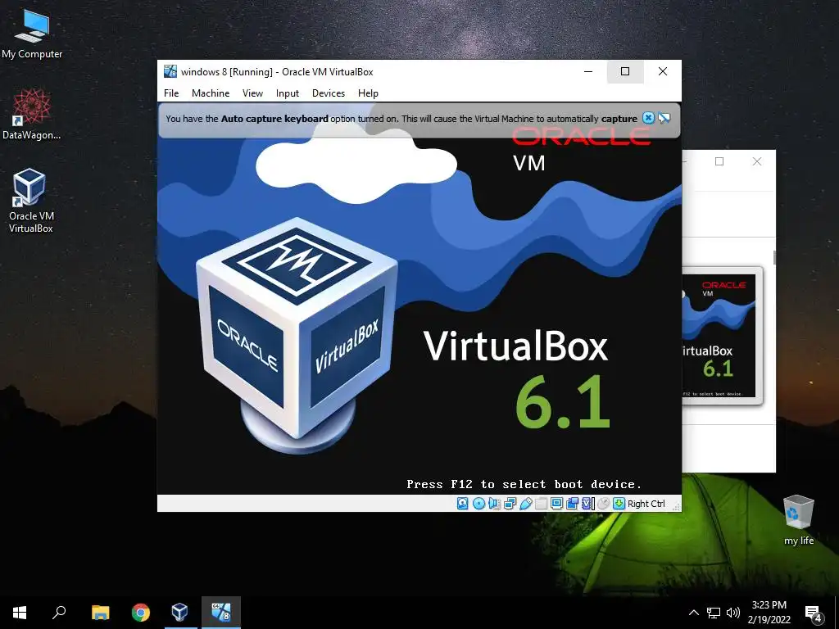The image size is (839, 629).
Task: Click the network tray icon
Action: tap(714, 613)
